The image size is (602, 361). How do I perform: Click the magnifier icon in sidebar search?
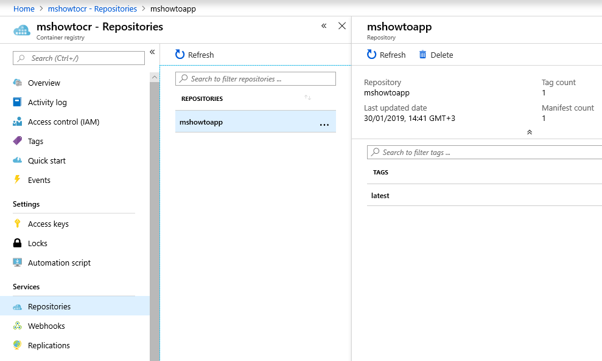tap(21, 58)
